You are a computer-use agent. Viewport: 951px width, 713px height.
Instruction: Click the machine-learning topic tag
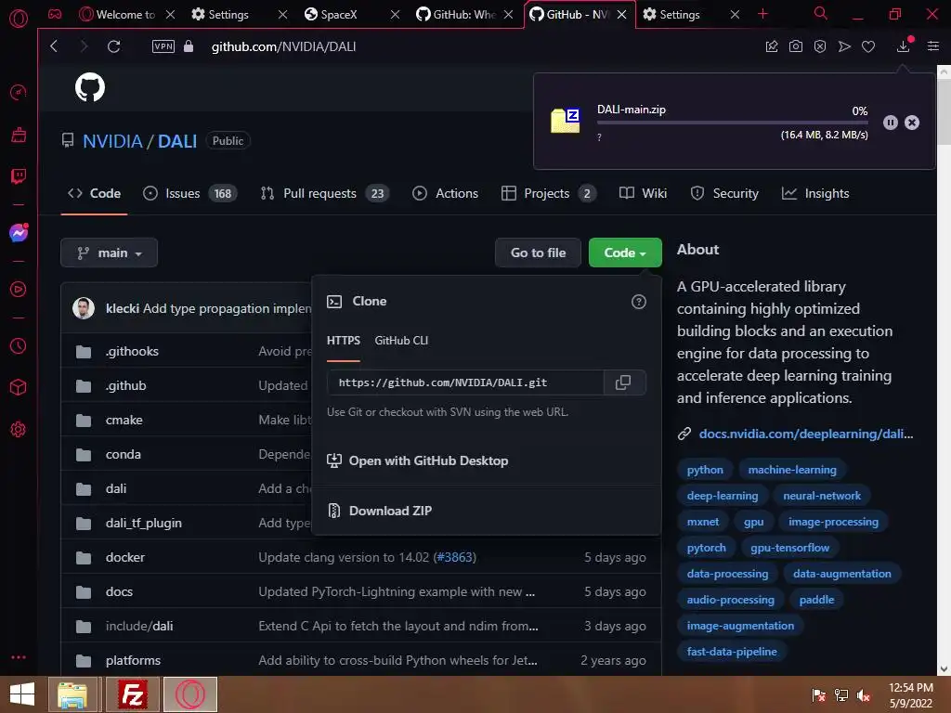[792, 470]
